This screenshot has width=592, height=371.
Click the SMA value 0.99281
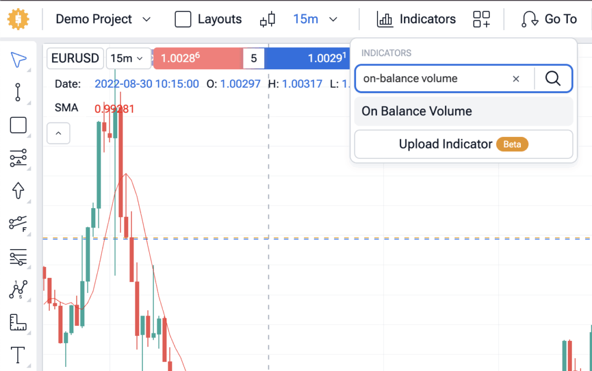[114, 109]
